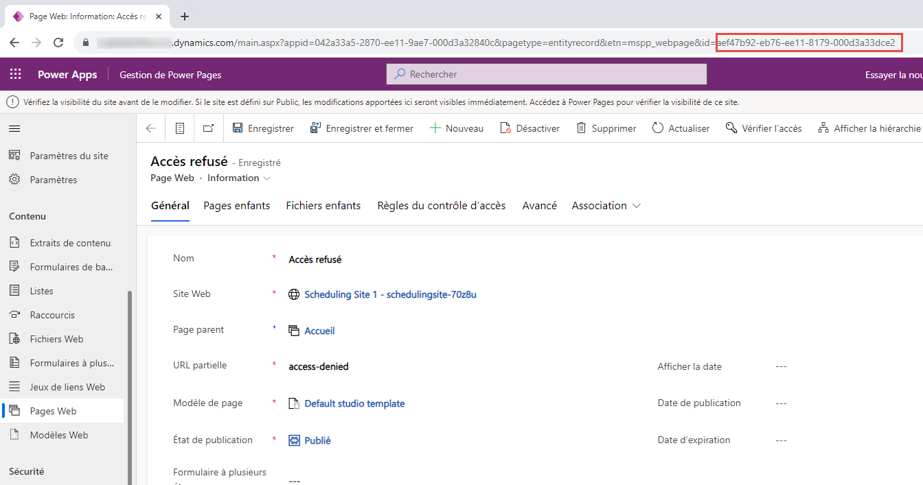Image resolution: width=923 pixels, height=485 pixels.
Task: Refresh the record with the Actualiser icon
Action: (680, 128)
